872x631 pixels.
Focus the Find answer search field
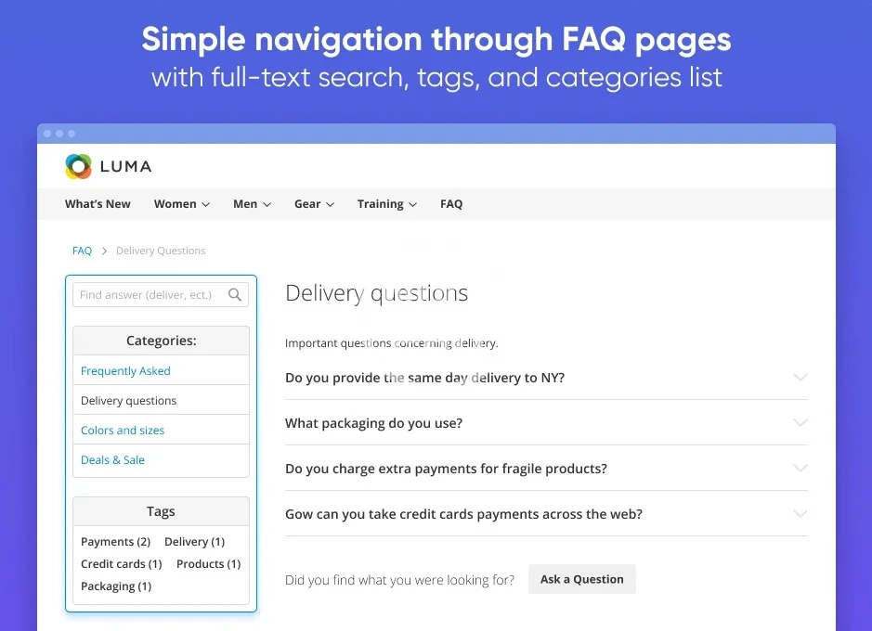click(147, 295)
